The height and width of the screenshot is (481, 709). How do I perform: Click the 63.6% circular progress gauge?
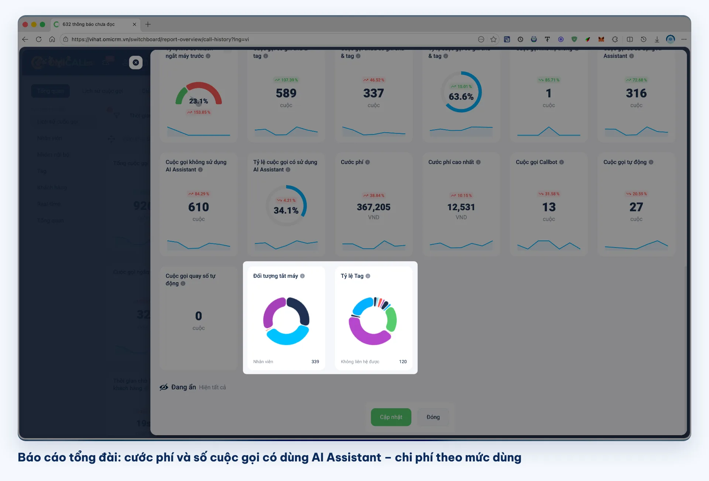(x=461, y=92)
